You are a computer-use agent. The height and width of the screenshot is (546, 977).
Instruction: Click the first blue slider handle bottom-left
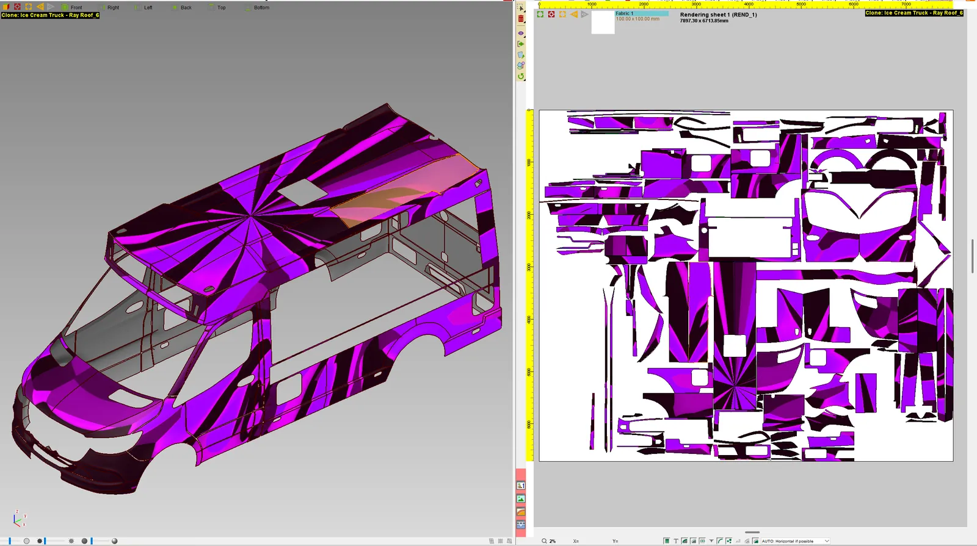click(x=10, y=541)
